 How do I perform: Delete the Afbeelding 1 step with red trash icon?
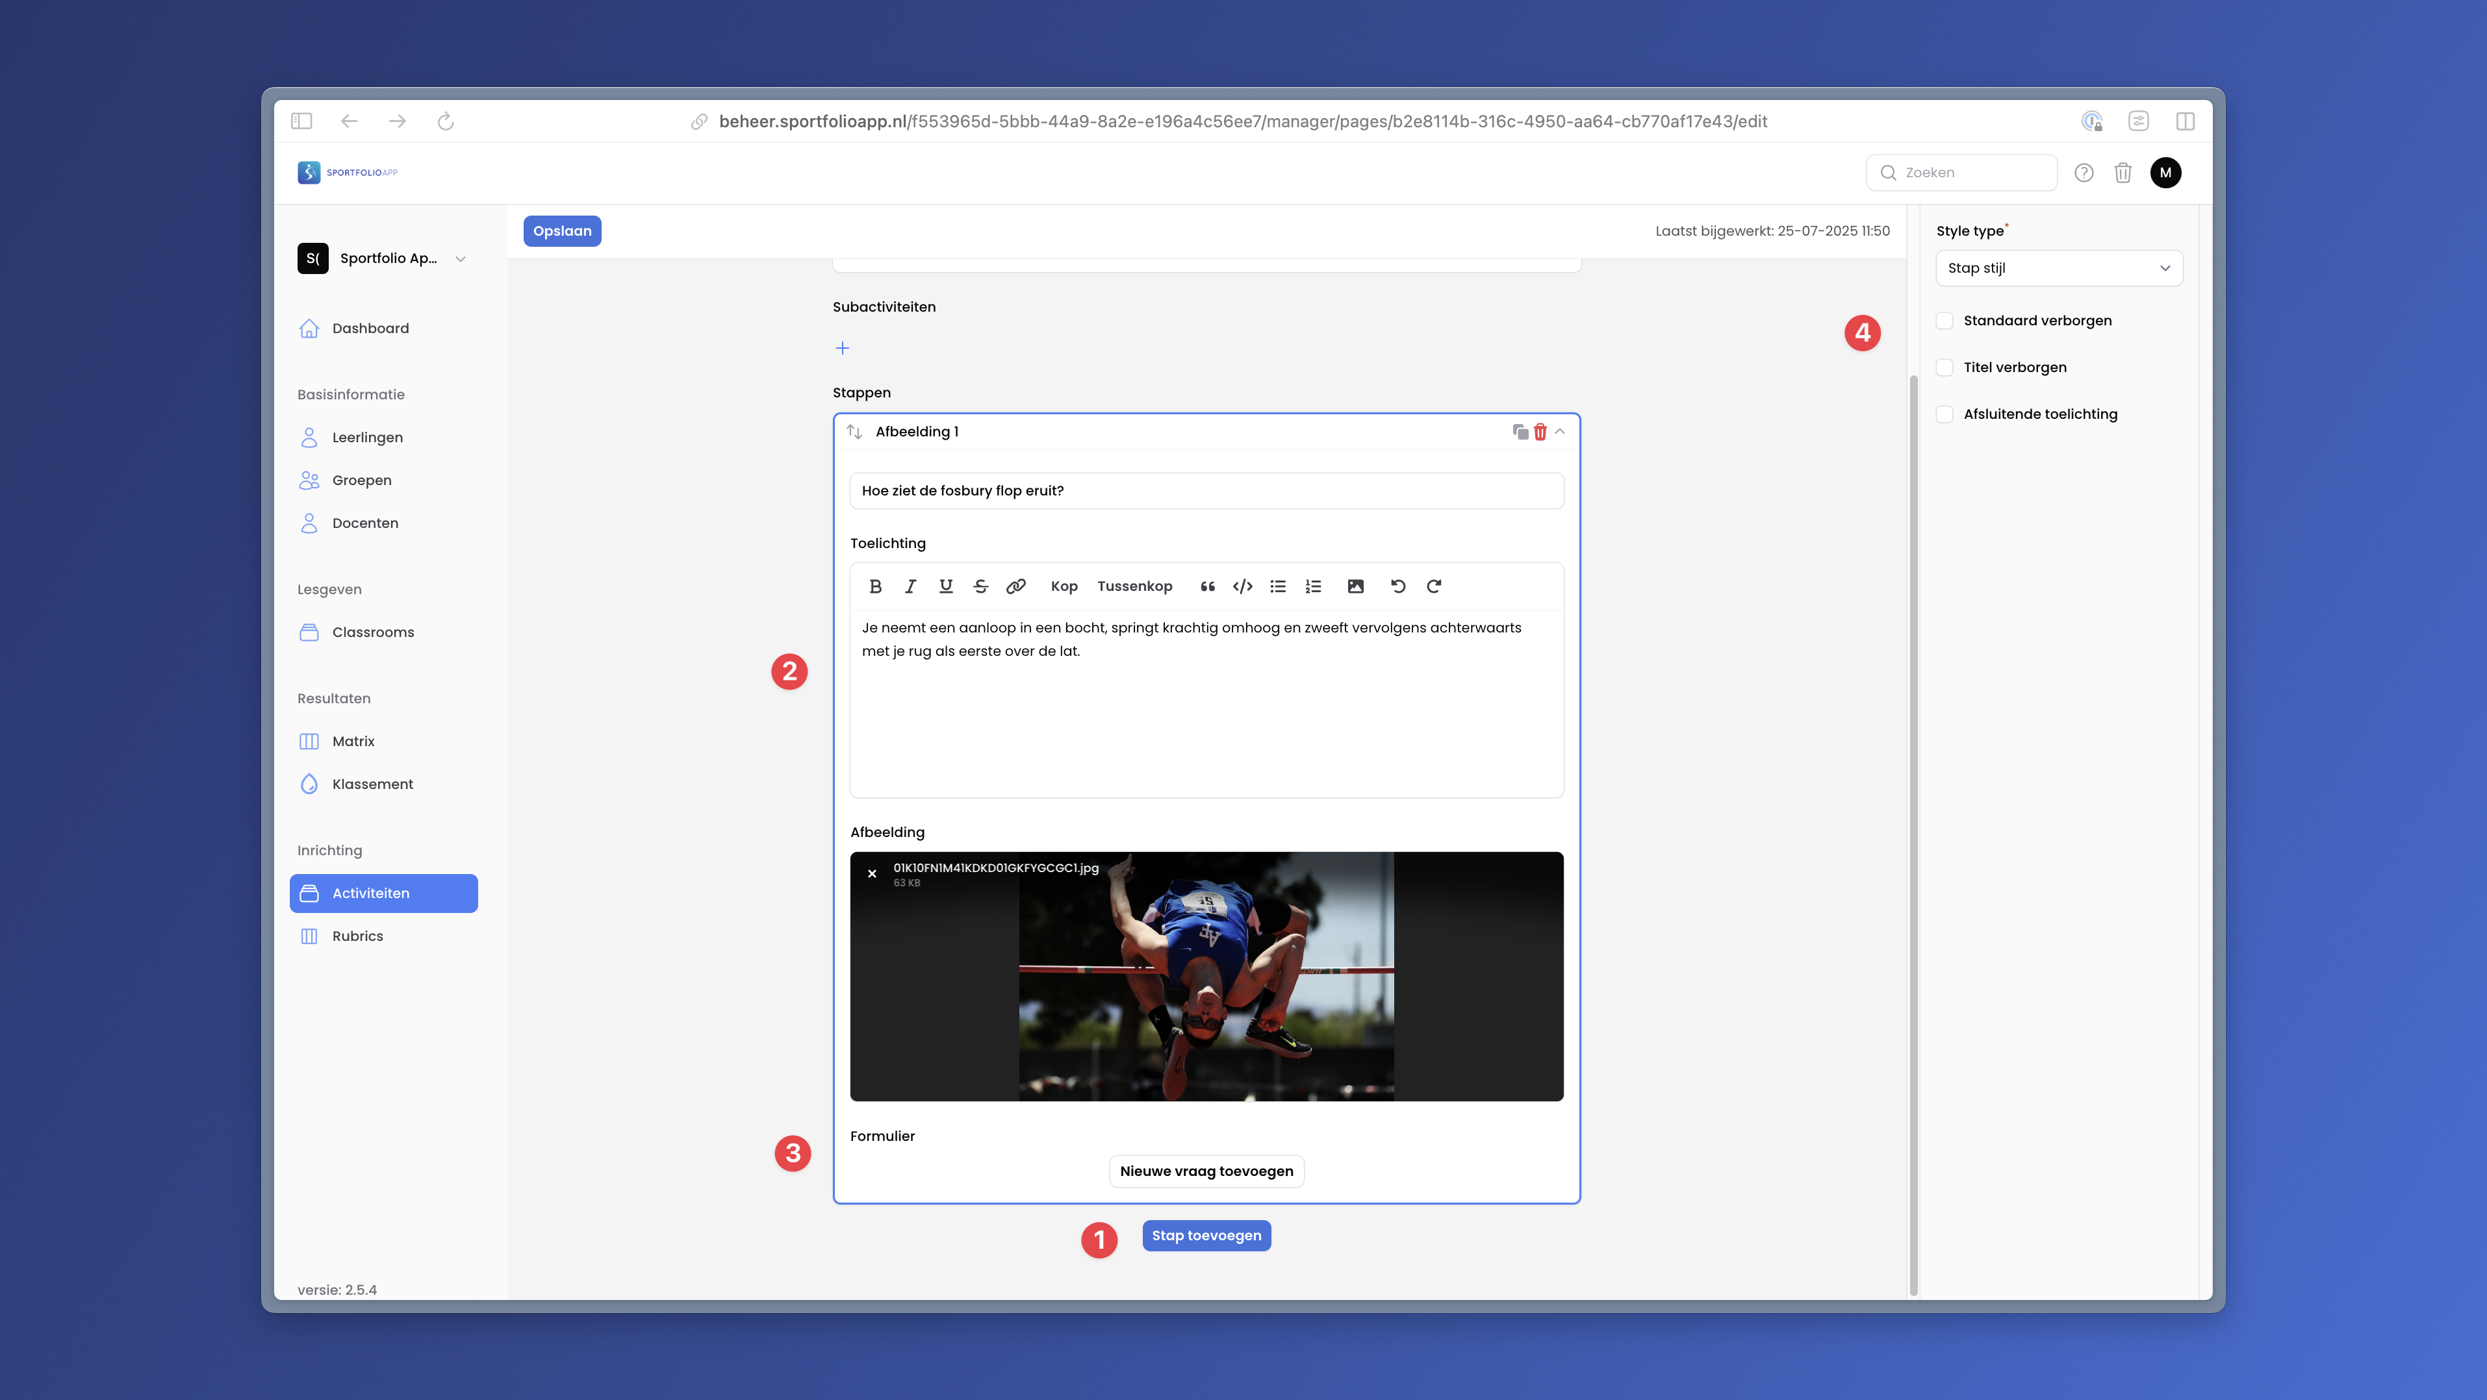pos(1540,431)
